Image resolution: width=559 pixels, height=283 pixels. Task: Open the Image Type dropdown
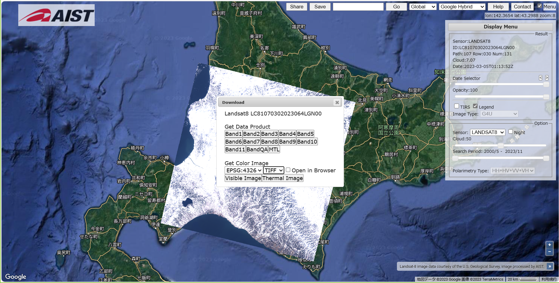click(499, 114)
